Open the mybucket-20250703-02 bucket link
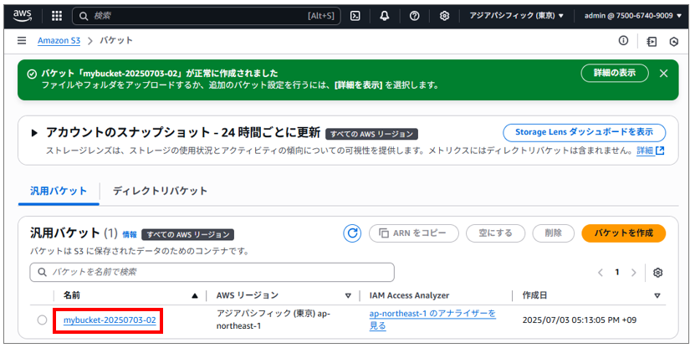Viewport: 690px width, 348px height. (110, 320)
